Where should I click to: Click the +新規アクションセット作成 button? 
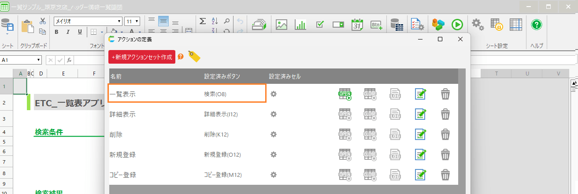click(x=142, y=57)
